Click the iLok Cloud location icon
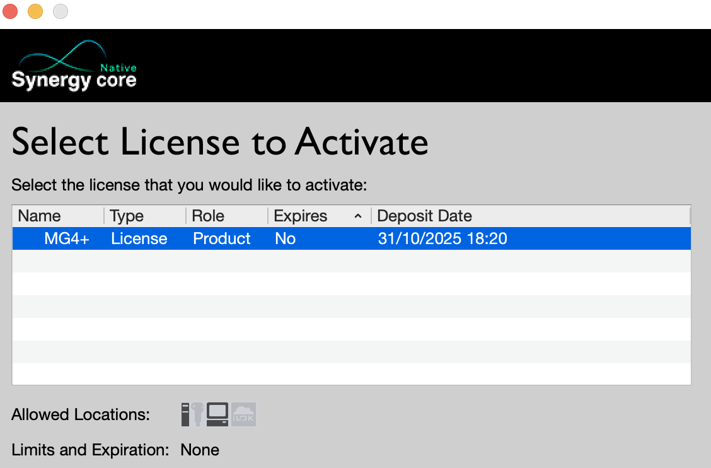The width and height of the screenshot is (711, 468). (244, 414)
